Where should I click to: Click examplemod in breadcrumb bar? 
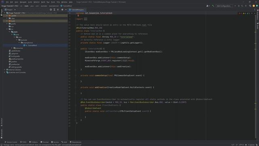coord(54,6)
